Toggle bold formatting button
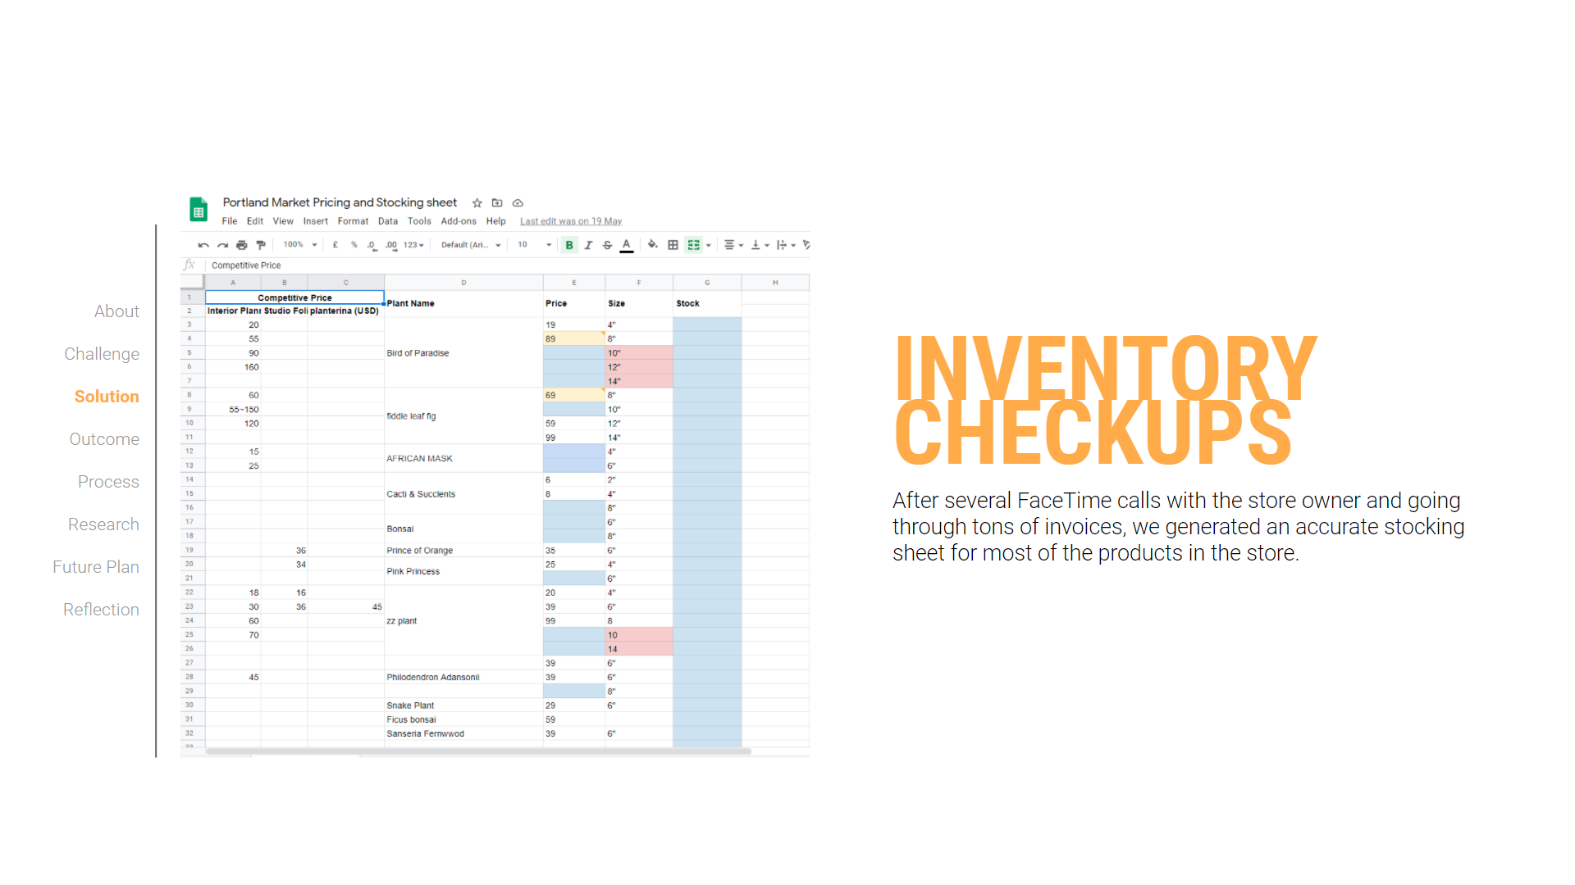 click(x=569, y=245)
